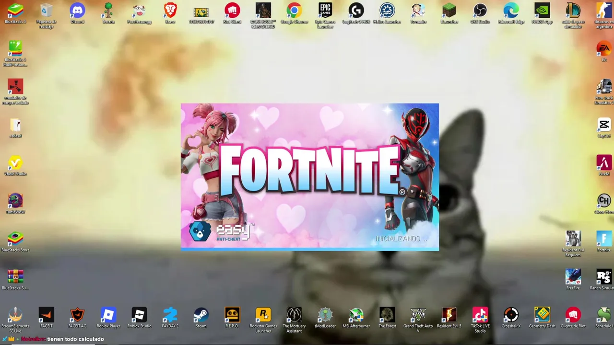Launch FreeFire from the desktop
The image size is (614, 345).
tap(573, 279)
